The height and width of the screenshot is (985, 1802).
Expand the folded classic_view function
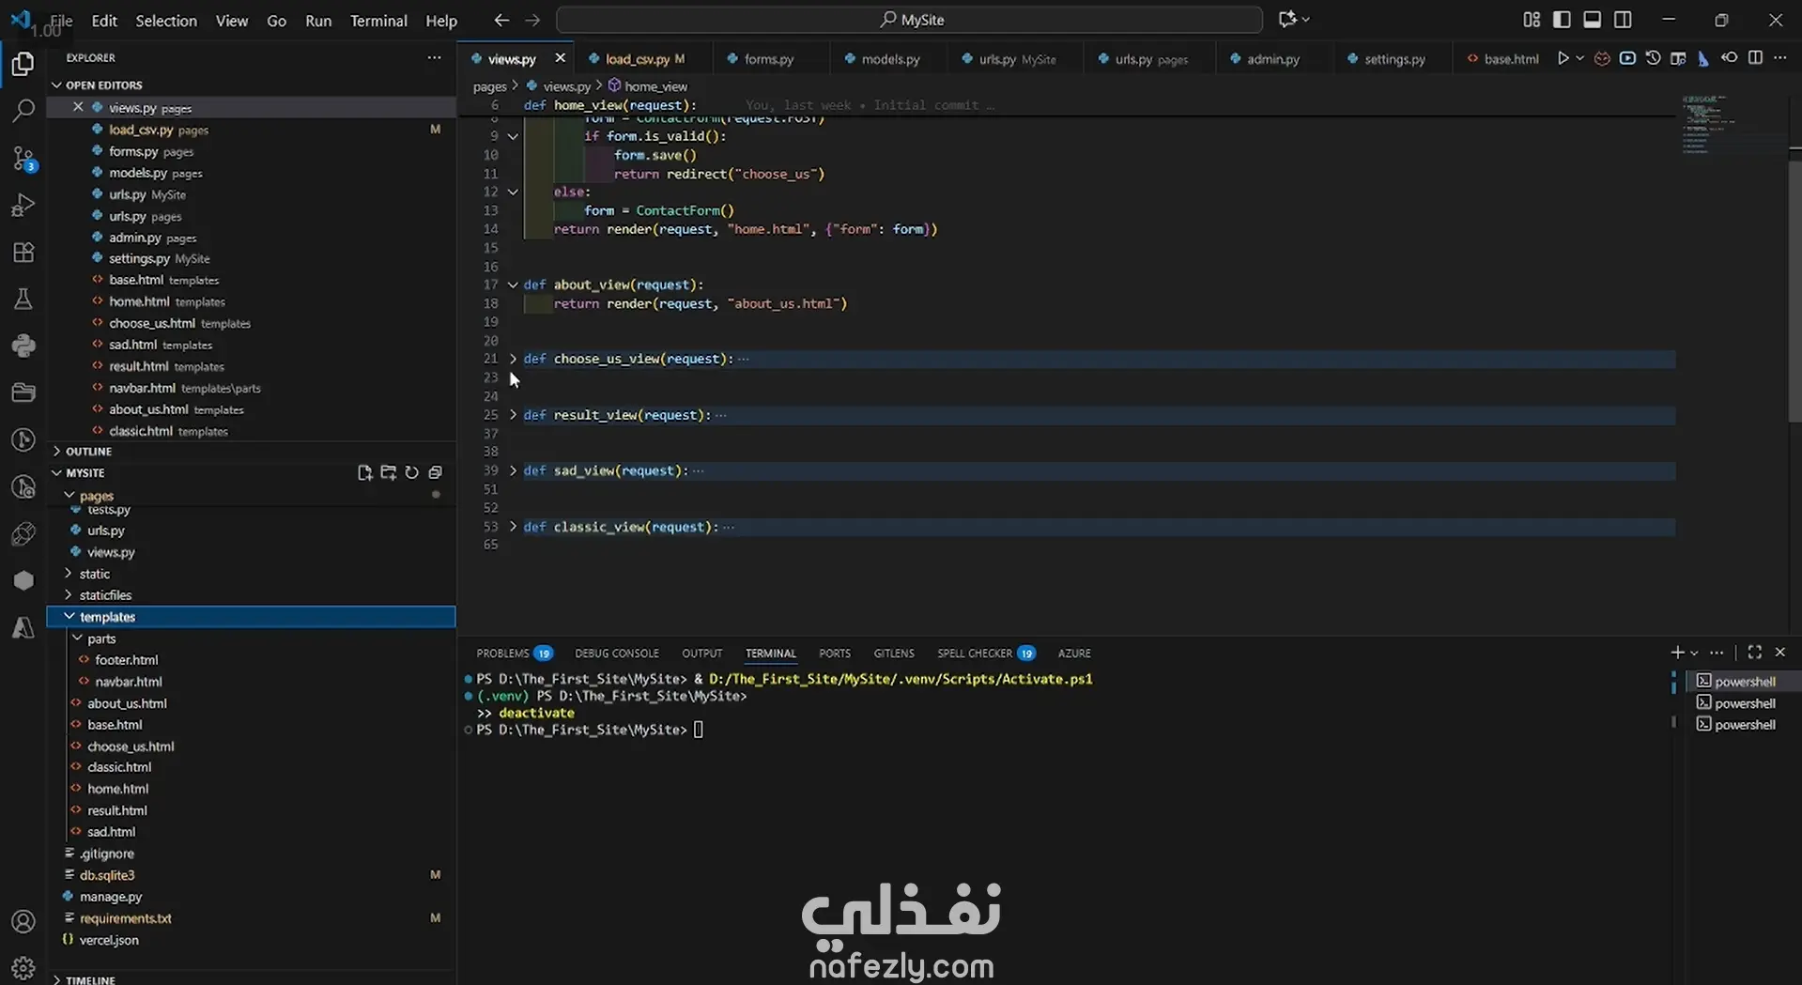(513, 527)
